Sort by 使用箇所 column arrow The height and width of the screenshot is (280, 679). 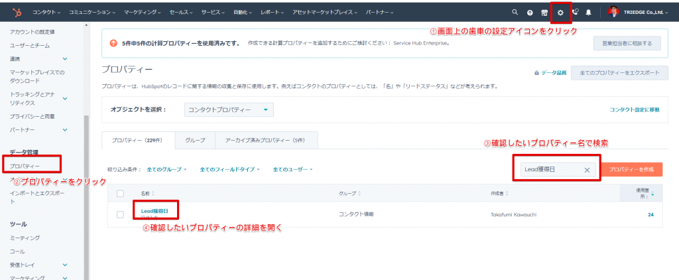652,195
